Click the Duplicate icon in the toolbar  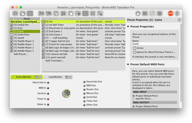56,13
